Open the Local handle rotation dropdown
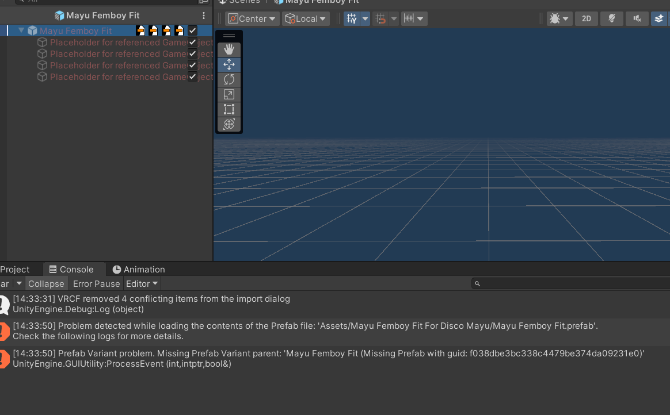 [x=306, y=19]
